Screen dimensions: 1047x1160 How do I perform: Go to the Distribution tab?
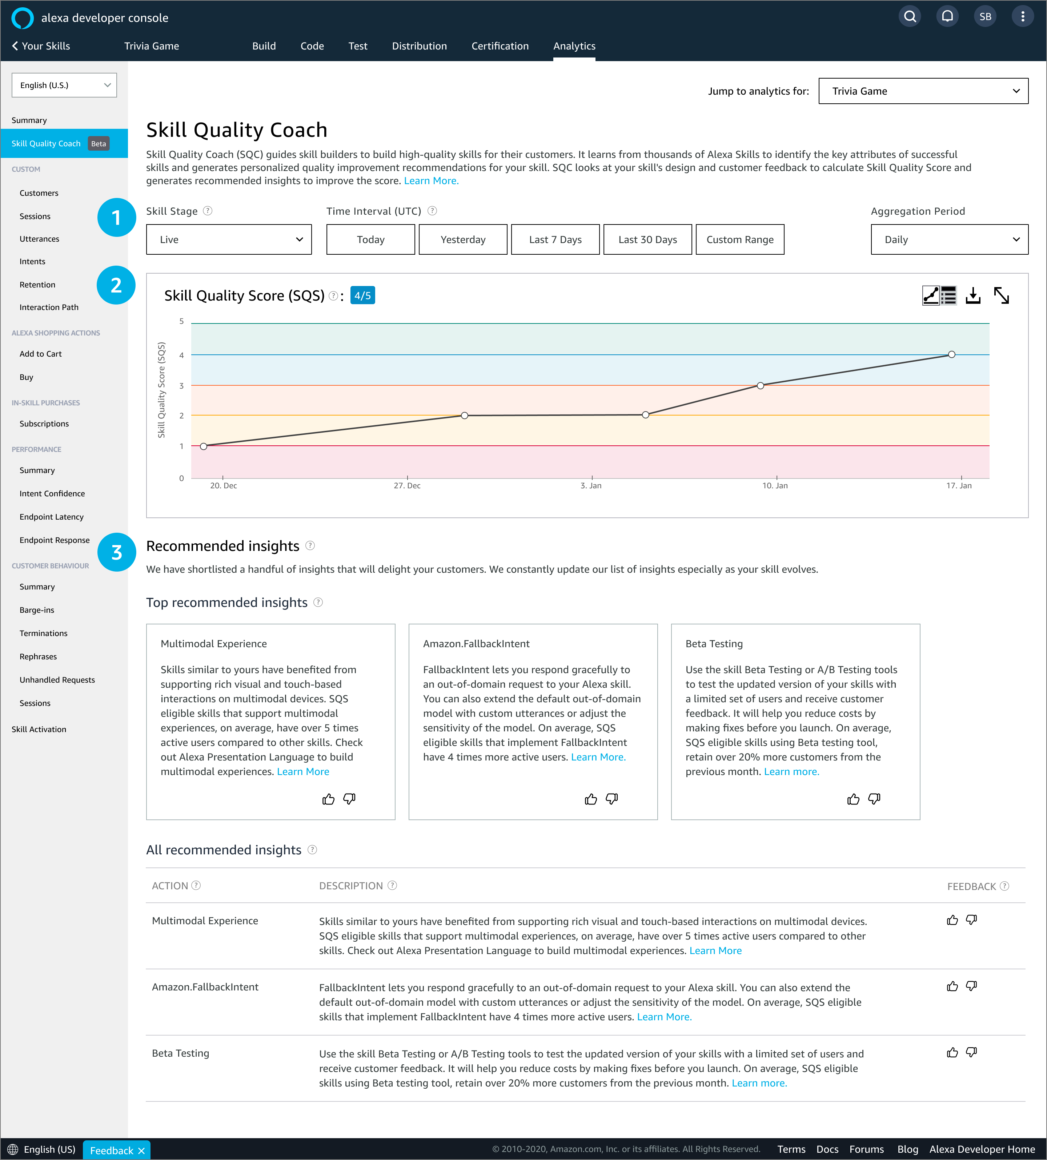coord(419,46)
